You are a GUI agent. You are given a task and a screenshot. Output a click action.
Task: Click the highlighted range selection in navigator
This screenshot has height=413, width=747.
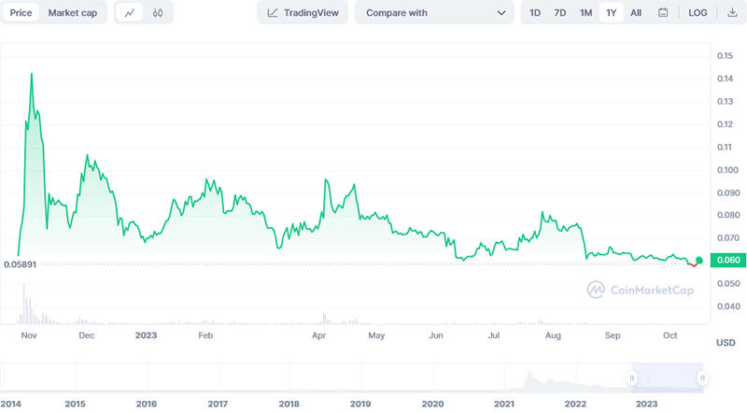point(668,377)
